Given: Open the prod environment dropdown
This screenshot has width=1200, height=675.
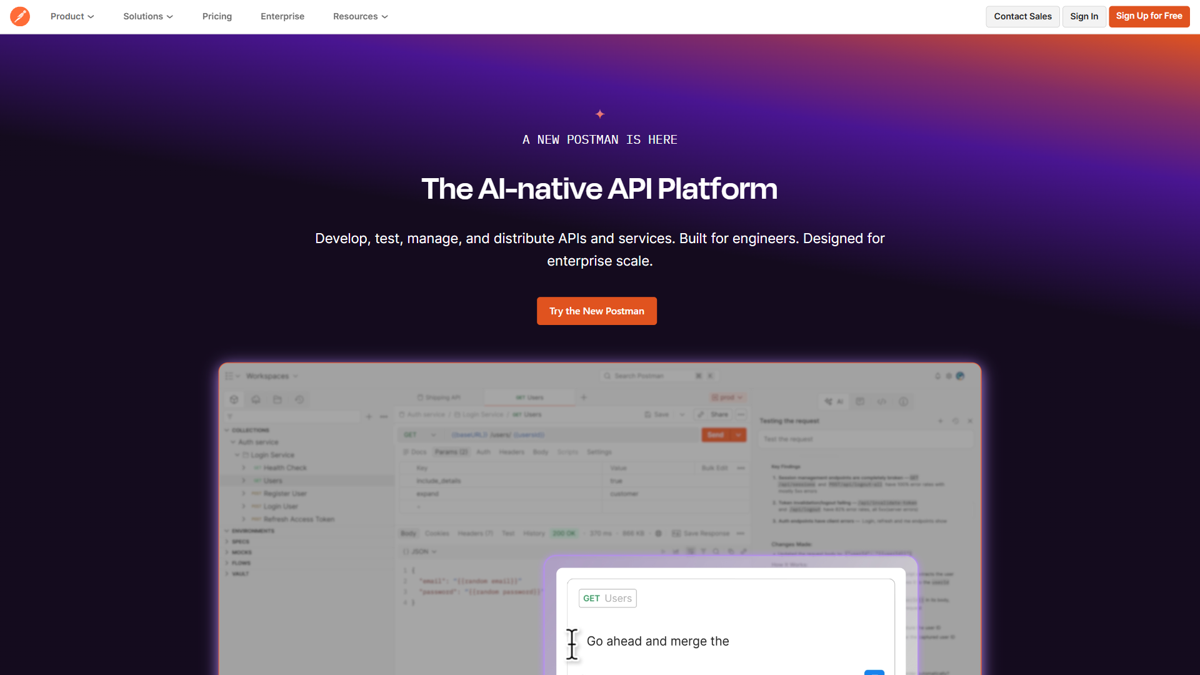Looking at the screenshot, I should click(x=727, y=397).
